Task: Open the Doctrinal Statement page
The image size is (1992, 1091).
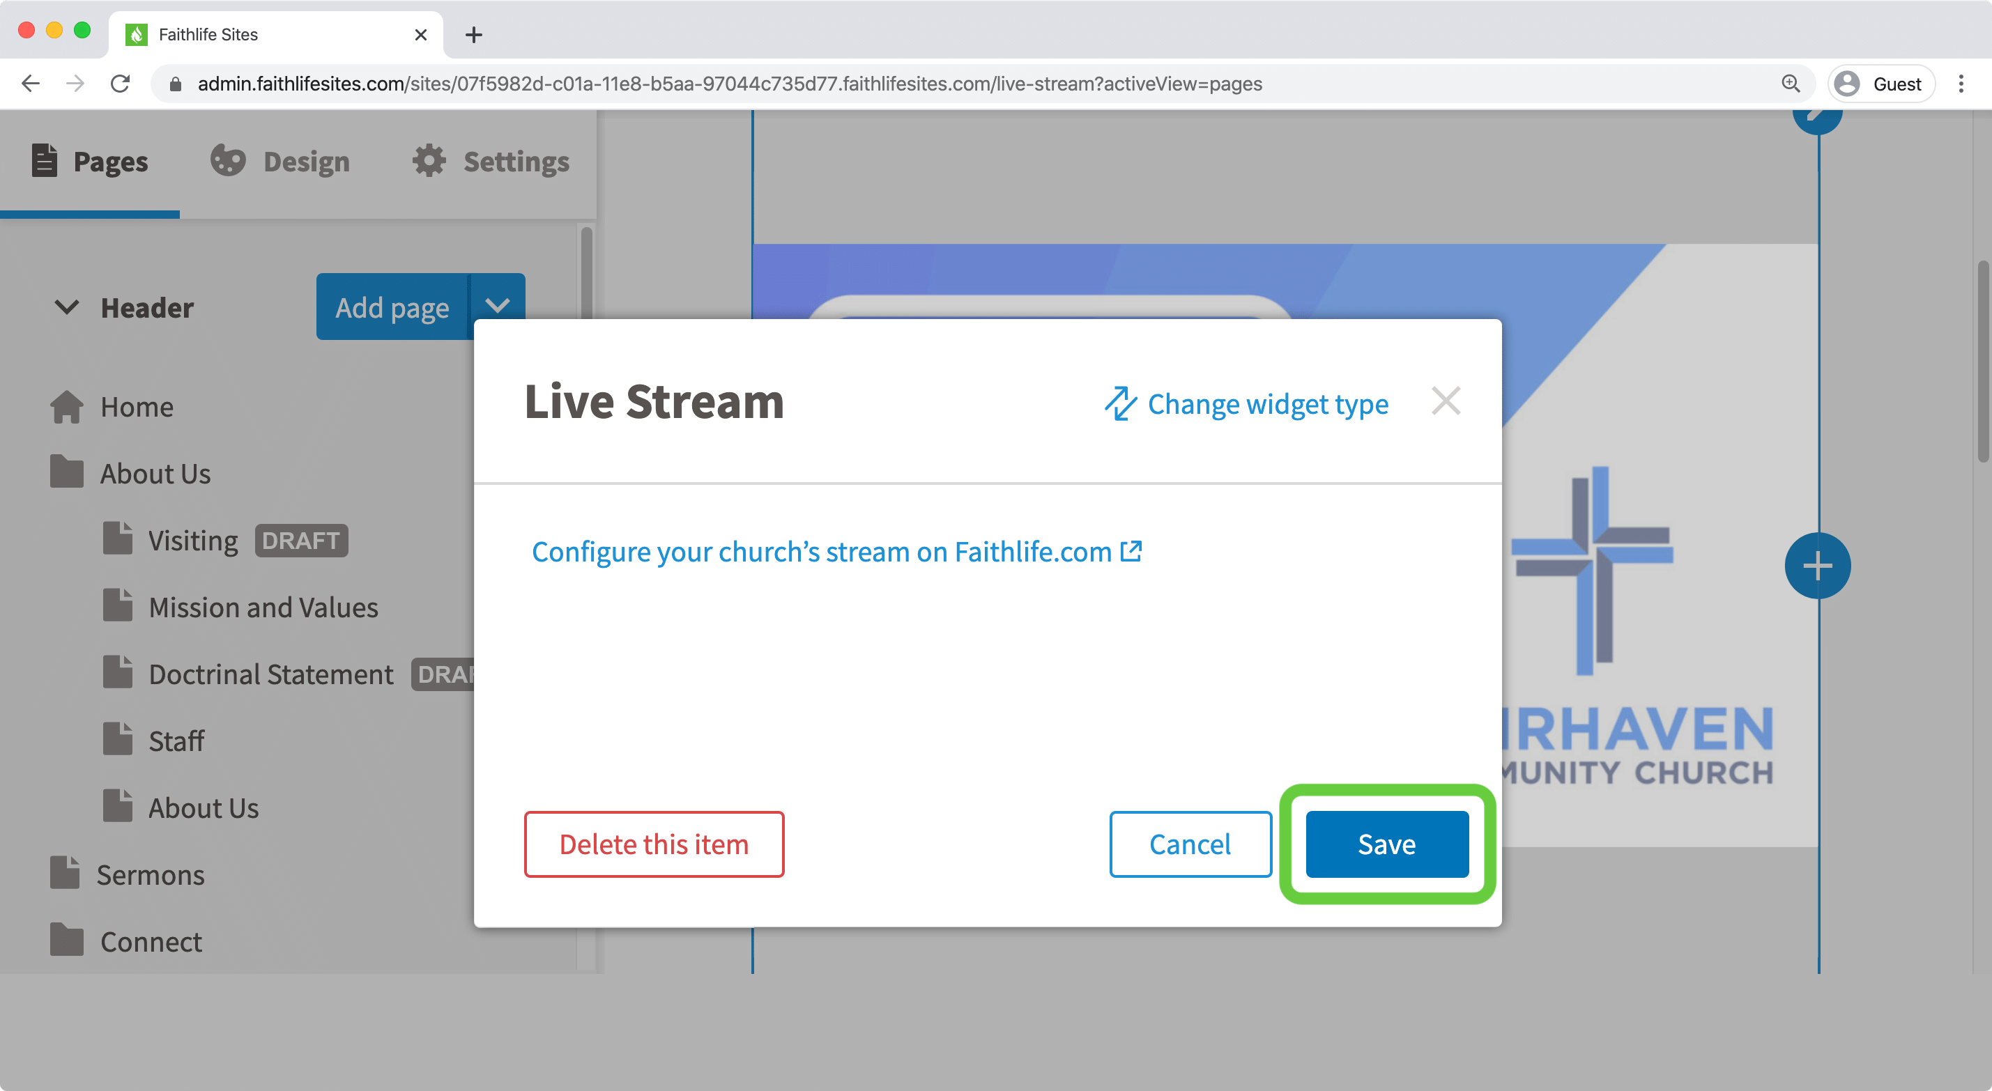Action: [270, 674]
